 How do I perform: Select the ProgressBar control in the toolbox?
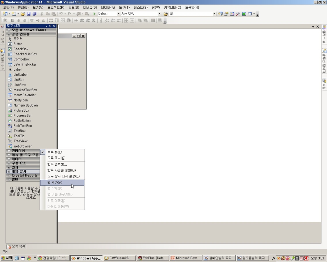[x=32, y=115]
